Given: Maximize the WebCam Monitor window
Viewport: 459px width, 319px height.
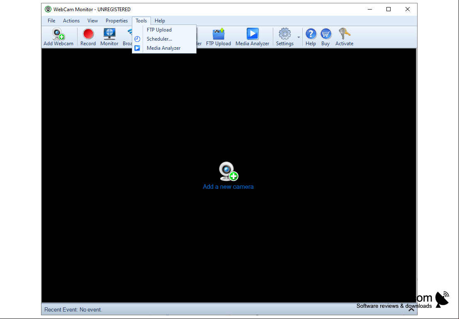Looking at the screenshot, I should click(389, 10).
